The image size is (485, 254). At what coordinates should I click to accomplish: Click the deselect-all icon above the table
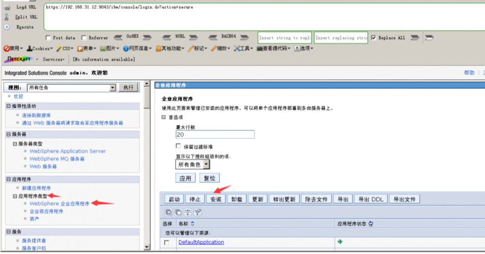[x=178, y=212]
